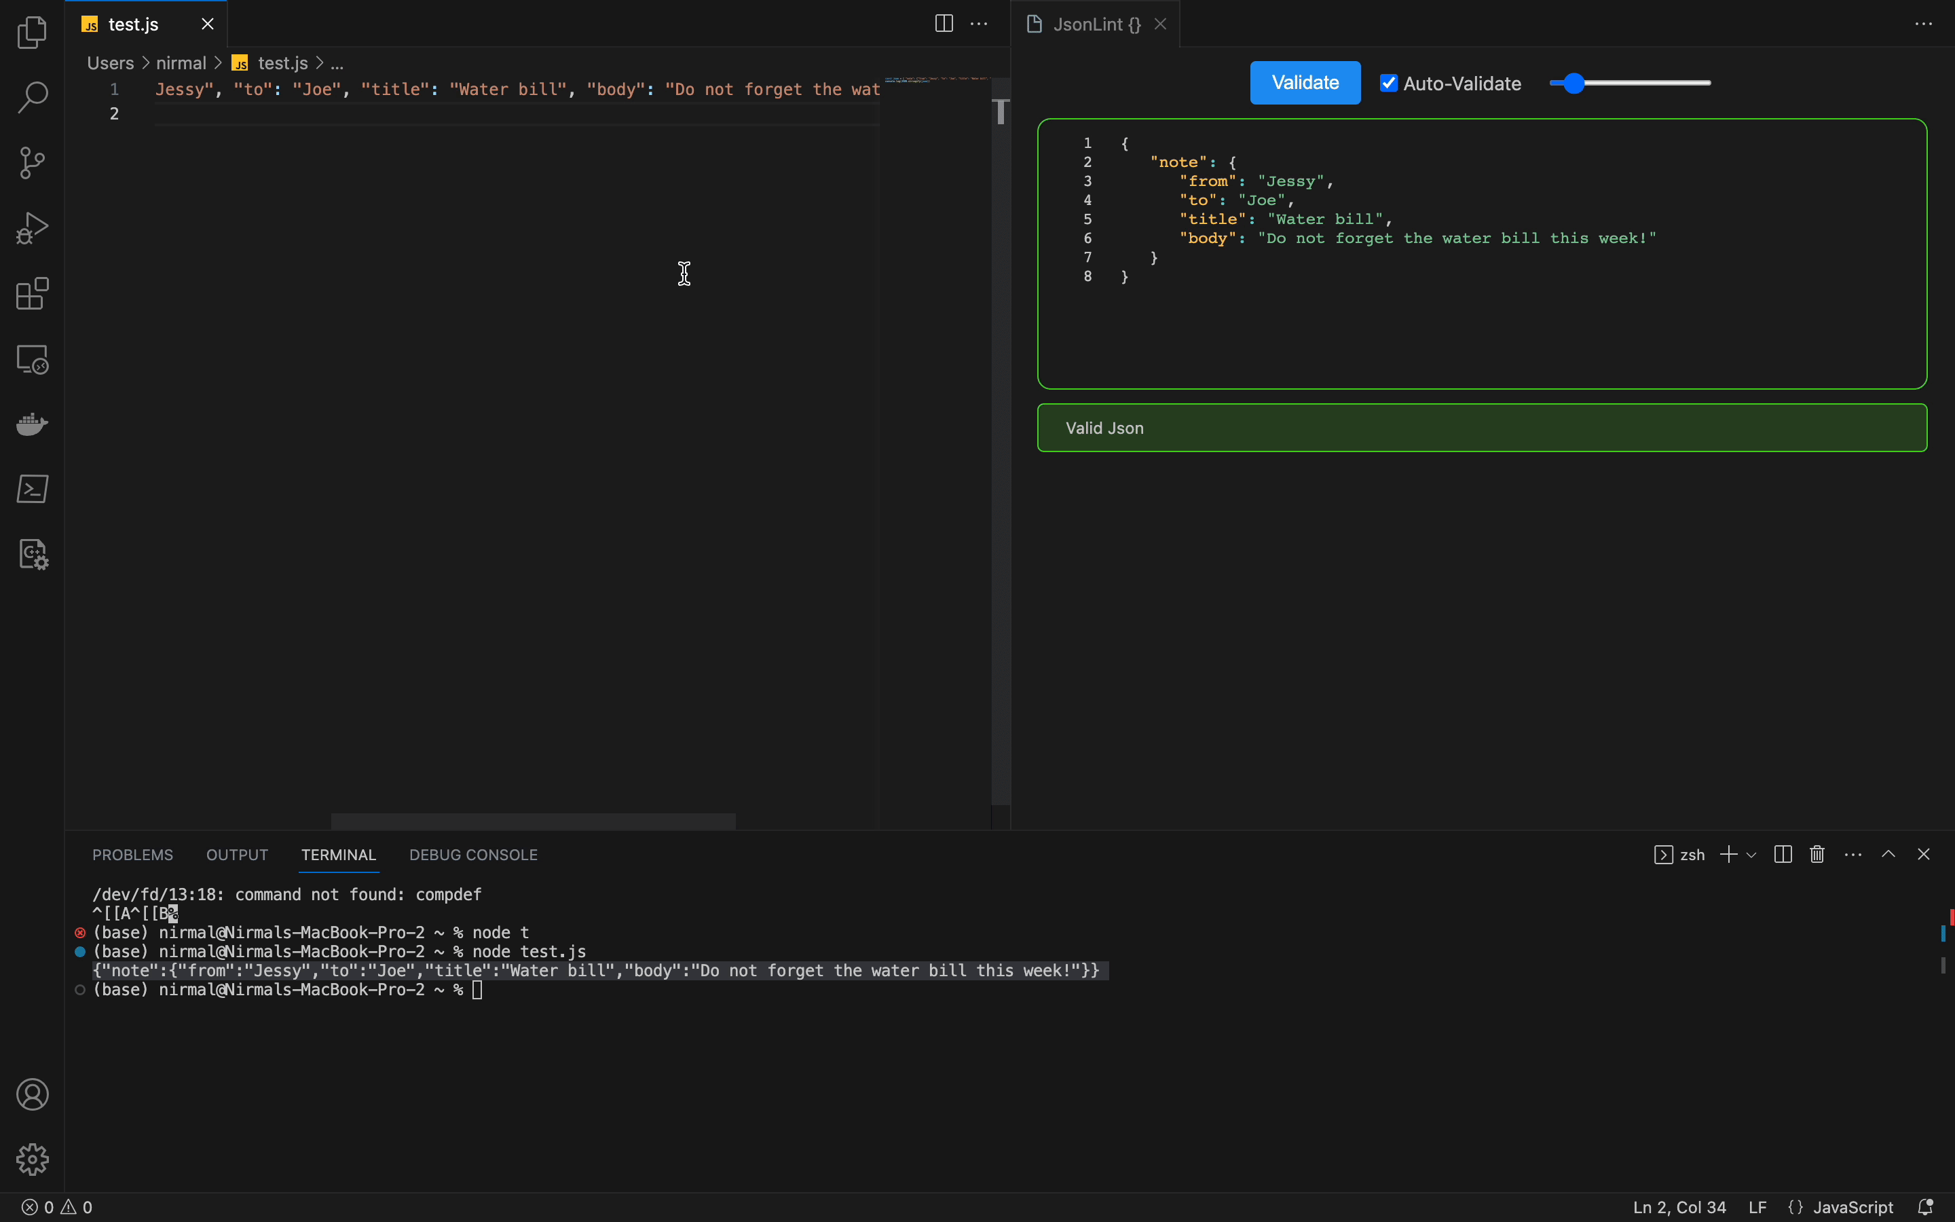Expand the new terminal launch profile dropdown
1955x1222 pixels.
click(x=1751, y=855)
